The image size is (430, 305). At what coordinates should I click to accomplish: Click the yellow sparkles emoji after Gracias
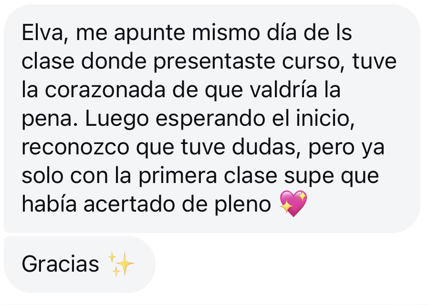coord(121,264)
